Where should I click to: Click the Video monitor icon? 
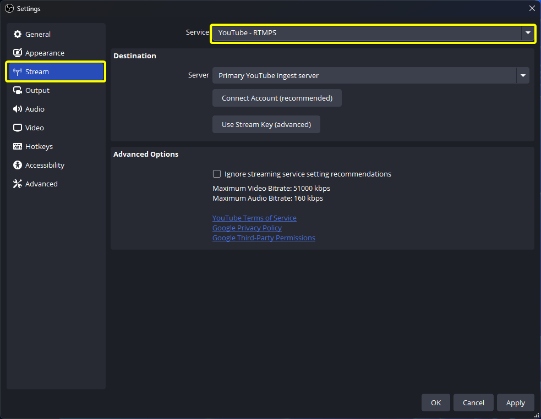17,128
